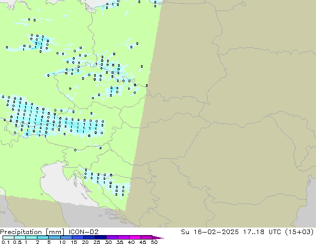Click the legend label '25'
Image resolution: width=316 pixels, height=244 pixels.
97,242
